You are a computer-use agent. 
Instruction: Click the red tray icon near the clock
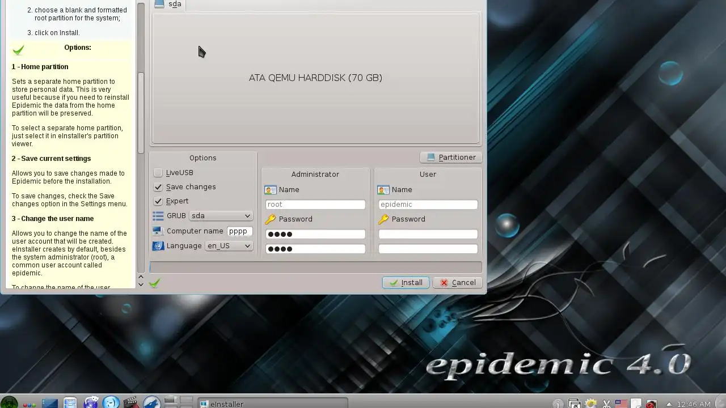tap(651, 403)
